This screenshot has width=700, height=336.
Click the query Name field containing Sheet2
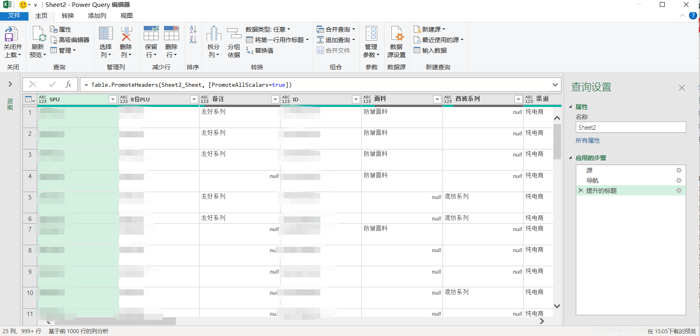click(x=631, y=127)
